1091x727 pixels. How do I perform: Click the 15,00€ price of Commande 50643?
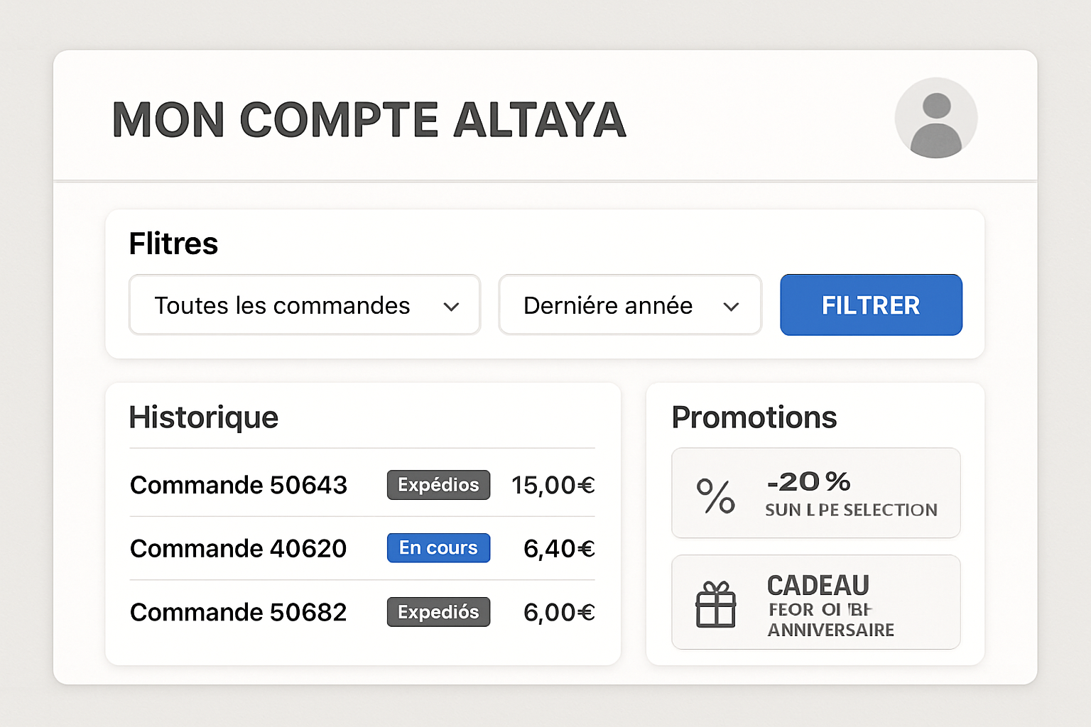coord(553,485)
